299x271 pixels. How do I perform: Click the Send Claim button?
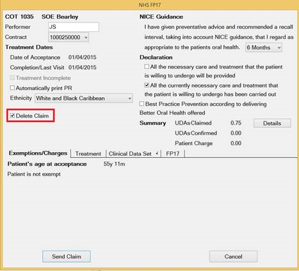tap(67, 256)
